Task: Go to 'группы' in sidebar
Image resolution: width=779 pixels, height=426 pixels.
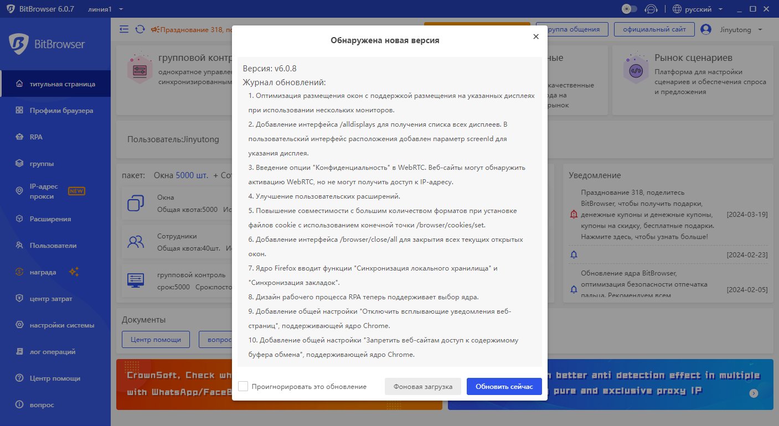Action: [55, 164]
